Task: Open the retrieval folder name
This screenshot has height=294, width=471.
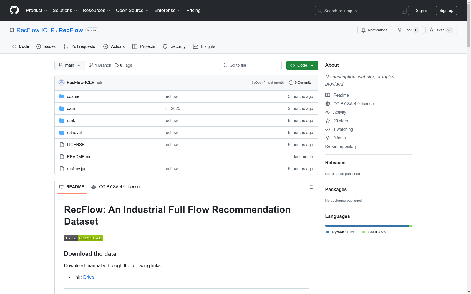Action: [x=74, y=133]
